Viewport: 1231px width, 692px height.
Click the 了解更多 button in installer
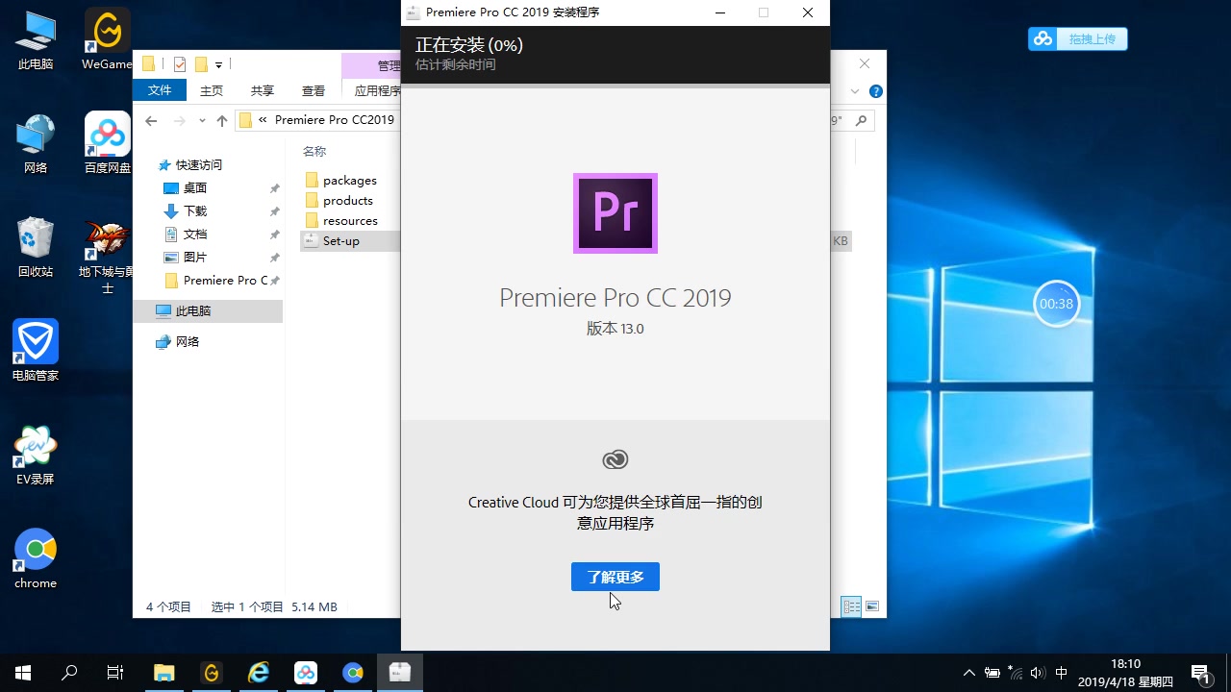pyautogui.click(x=615, y=577)
